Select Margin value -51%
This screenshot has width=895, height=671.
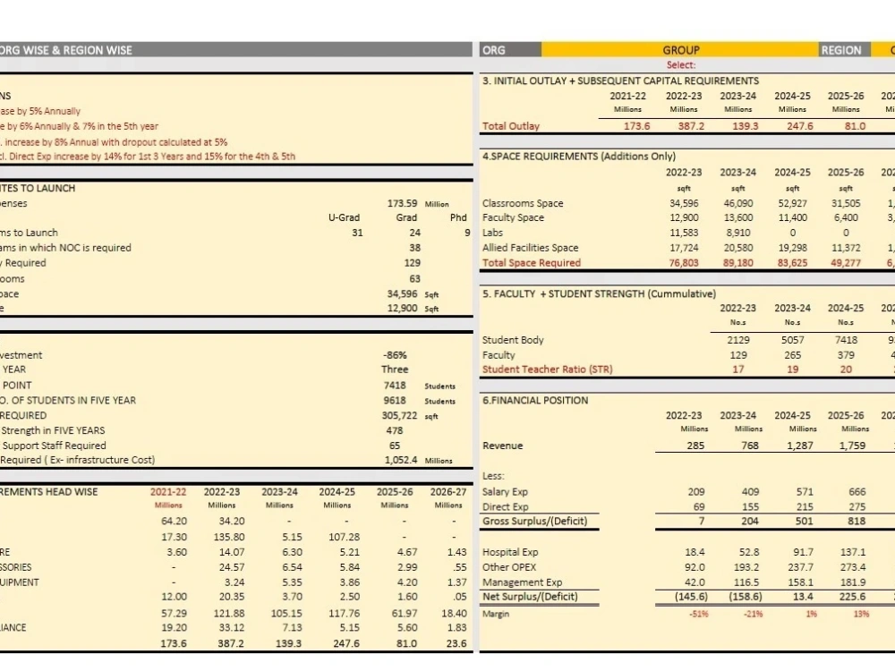(x=699, y=614)
